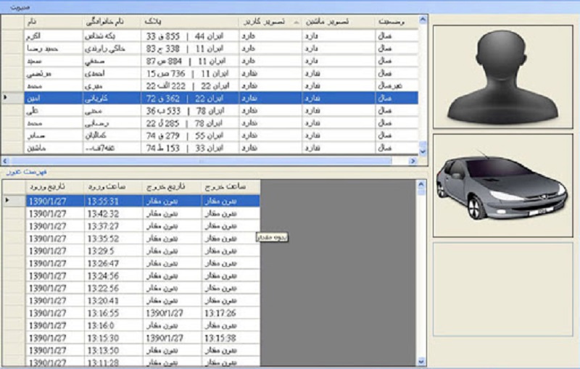Click the down arrow of the top grid's vertical scrollbar
This screenshot has height=369, width=580.
[423, 150]
